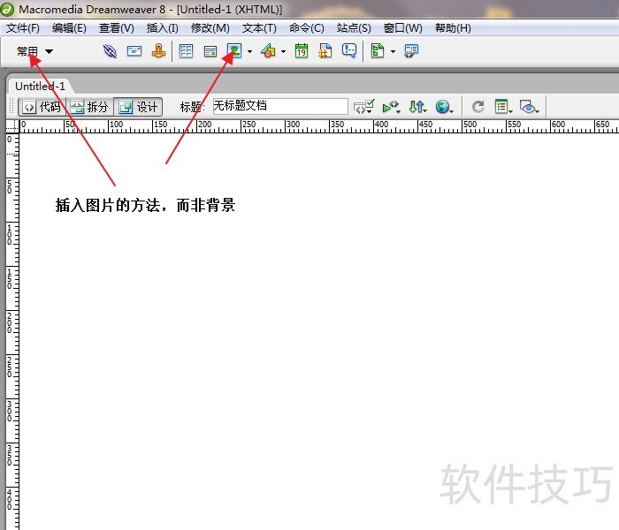This screenshot has height=530, width=619.
Task: Open the 查看(V) menu
Action: tap(117, 28)
